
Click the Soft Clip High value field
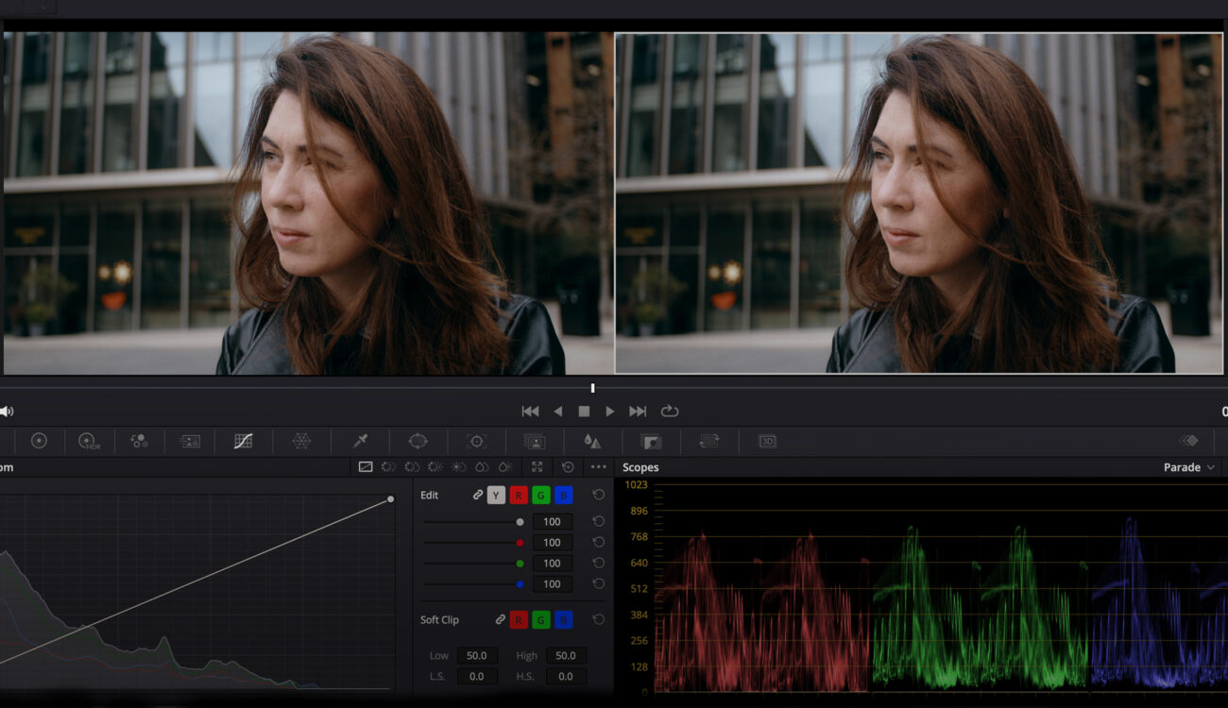tap(566, 655)
